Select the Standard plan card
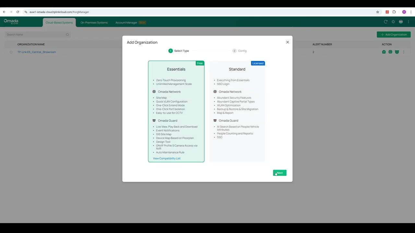Screen dimensions: 415x233 (237, 111)
